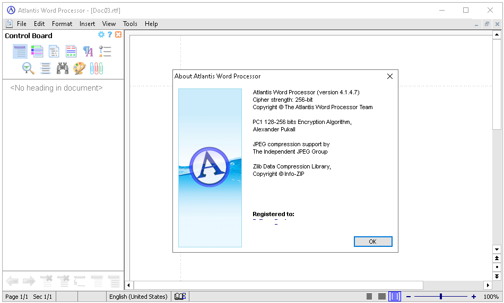Click the English (United States) language indicator
This screenshot has width=504, height=303.
(138, 297)
